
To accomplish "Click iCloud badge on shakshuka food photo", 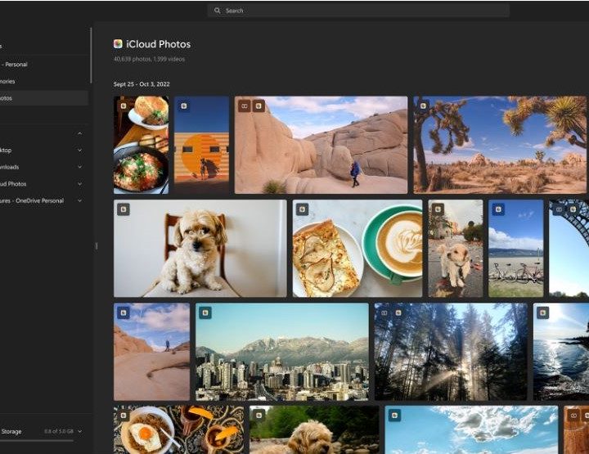I will (124, 106).
